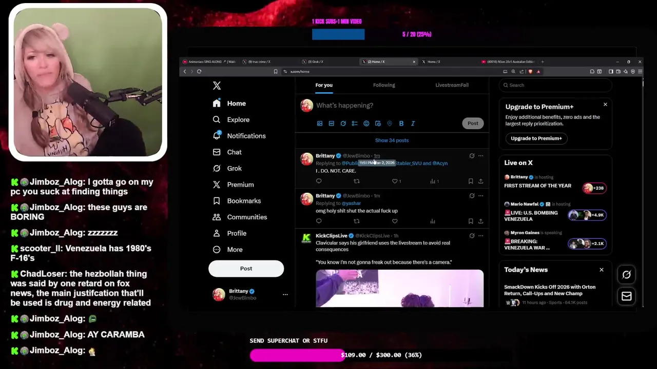This screenshot has height=369, width=657.
Task: Open Profile in the sidebar
Action: (229, 233)
